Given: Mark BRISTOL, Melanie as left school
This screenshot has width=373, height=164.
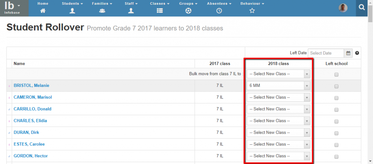Looking at the screenshot, I should tap(336, 87).
